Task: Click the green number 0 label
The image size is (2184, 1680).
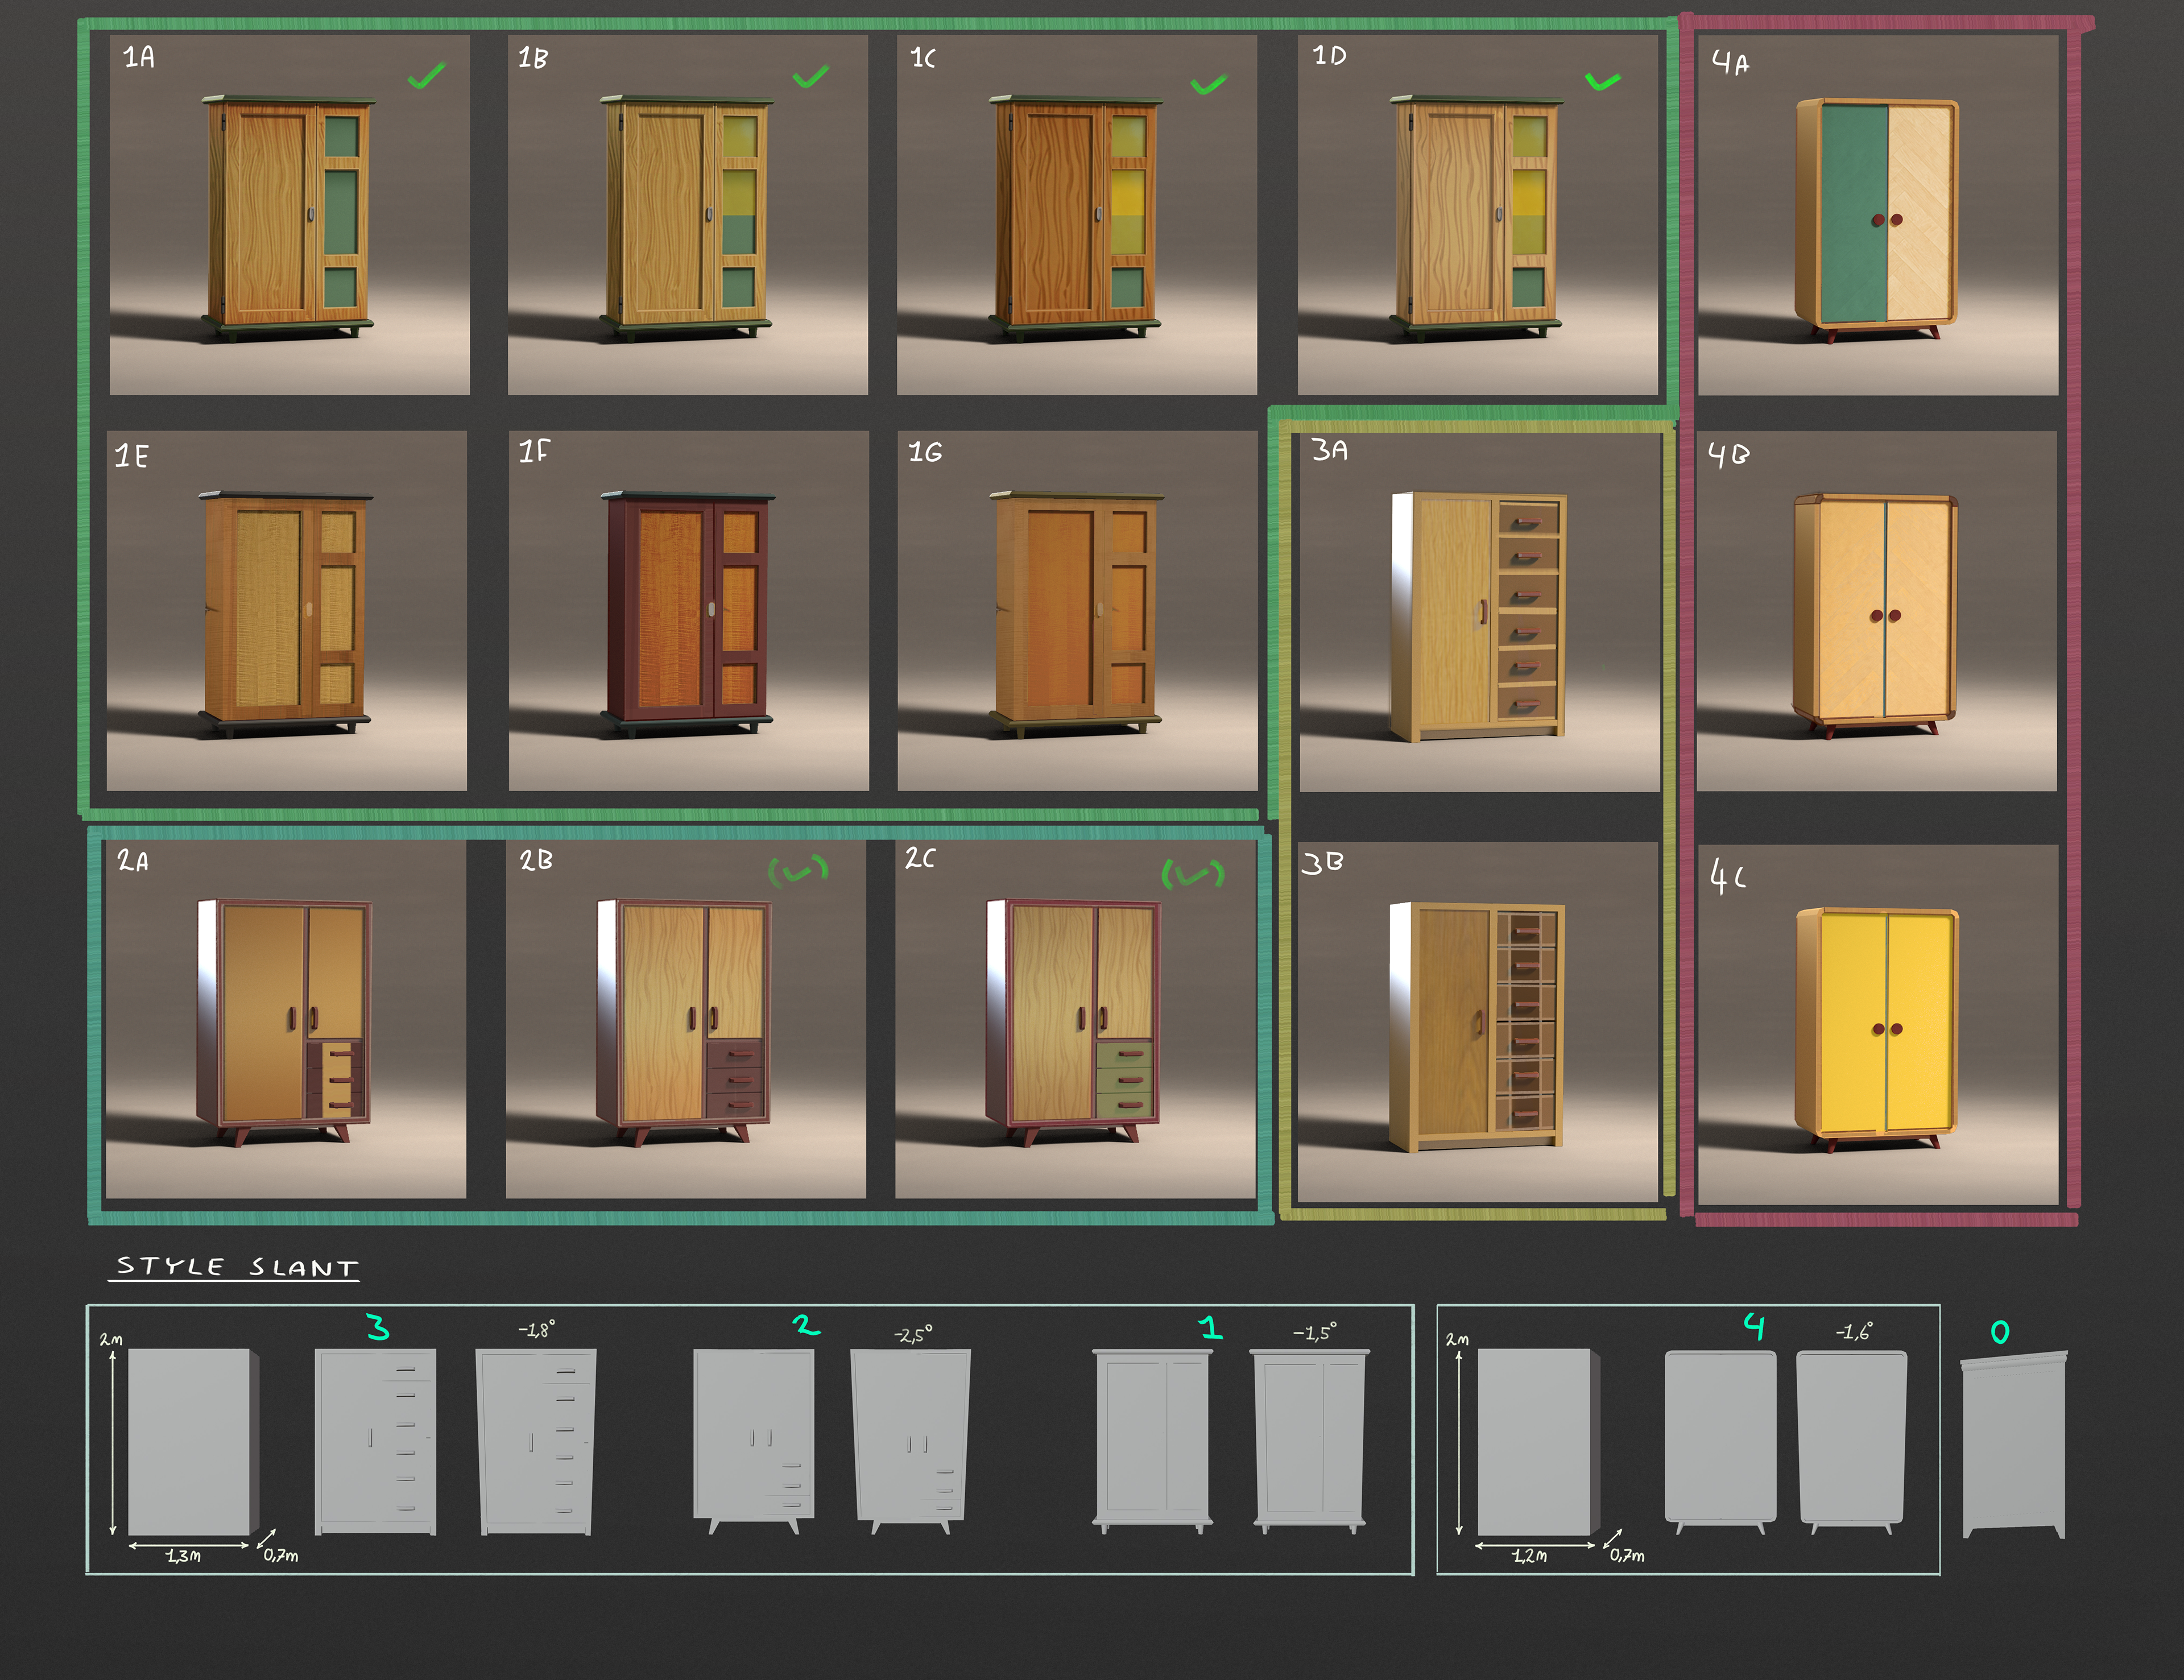Action: click(x=2000, y=1332)
